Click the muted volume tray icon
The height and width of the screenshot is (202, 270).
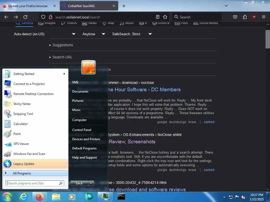[x=243, y=197]
